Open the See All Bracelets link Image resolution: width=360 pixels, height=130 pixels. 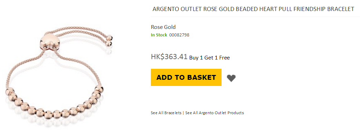[166, 113]
